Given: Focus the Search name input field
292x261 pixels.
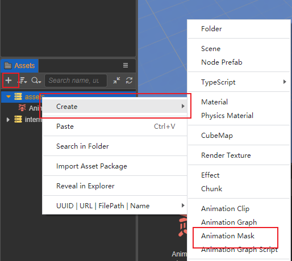Looking at the screenshot, I should 76,81.
